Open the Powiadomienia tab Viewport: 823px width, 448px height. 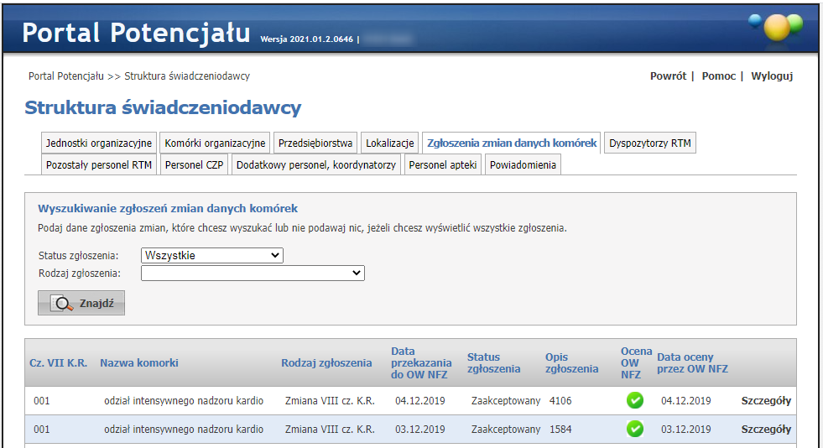point(523,165)
